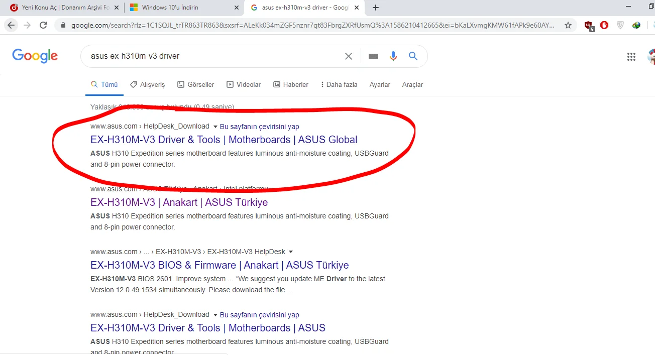Viewport: 655px width, 355px height.
Task: Open the red stop-hand AdBlock extension
Action: [x=604, y=25]
